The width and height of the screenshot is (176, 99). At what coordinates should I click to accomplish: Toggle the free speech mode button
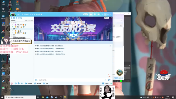(x=29, y=83)
